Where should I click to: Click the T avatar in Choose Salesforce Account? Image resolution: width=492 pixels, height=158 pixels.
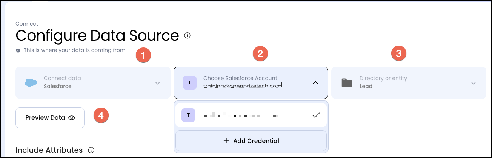click(x=189, y=83)
